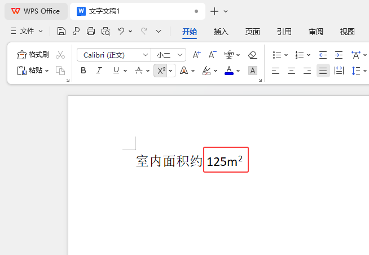The width and height of the screenshot is (369, 255).
Task: Expand the undo history dropdown arrow
Action: [130, 31]
